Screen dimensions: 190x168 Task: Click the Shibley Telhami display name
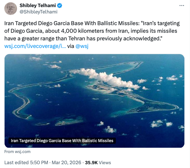pos(37,5)
